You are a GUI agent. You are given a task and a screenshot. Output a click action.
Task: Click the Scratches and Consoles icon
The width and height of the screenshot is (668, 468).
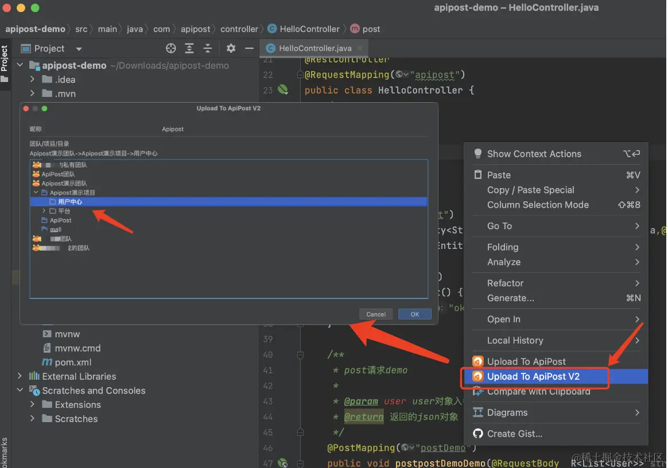point(34,390)
